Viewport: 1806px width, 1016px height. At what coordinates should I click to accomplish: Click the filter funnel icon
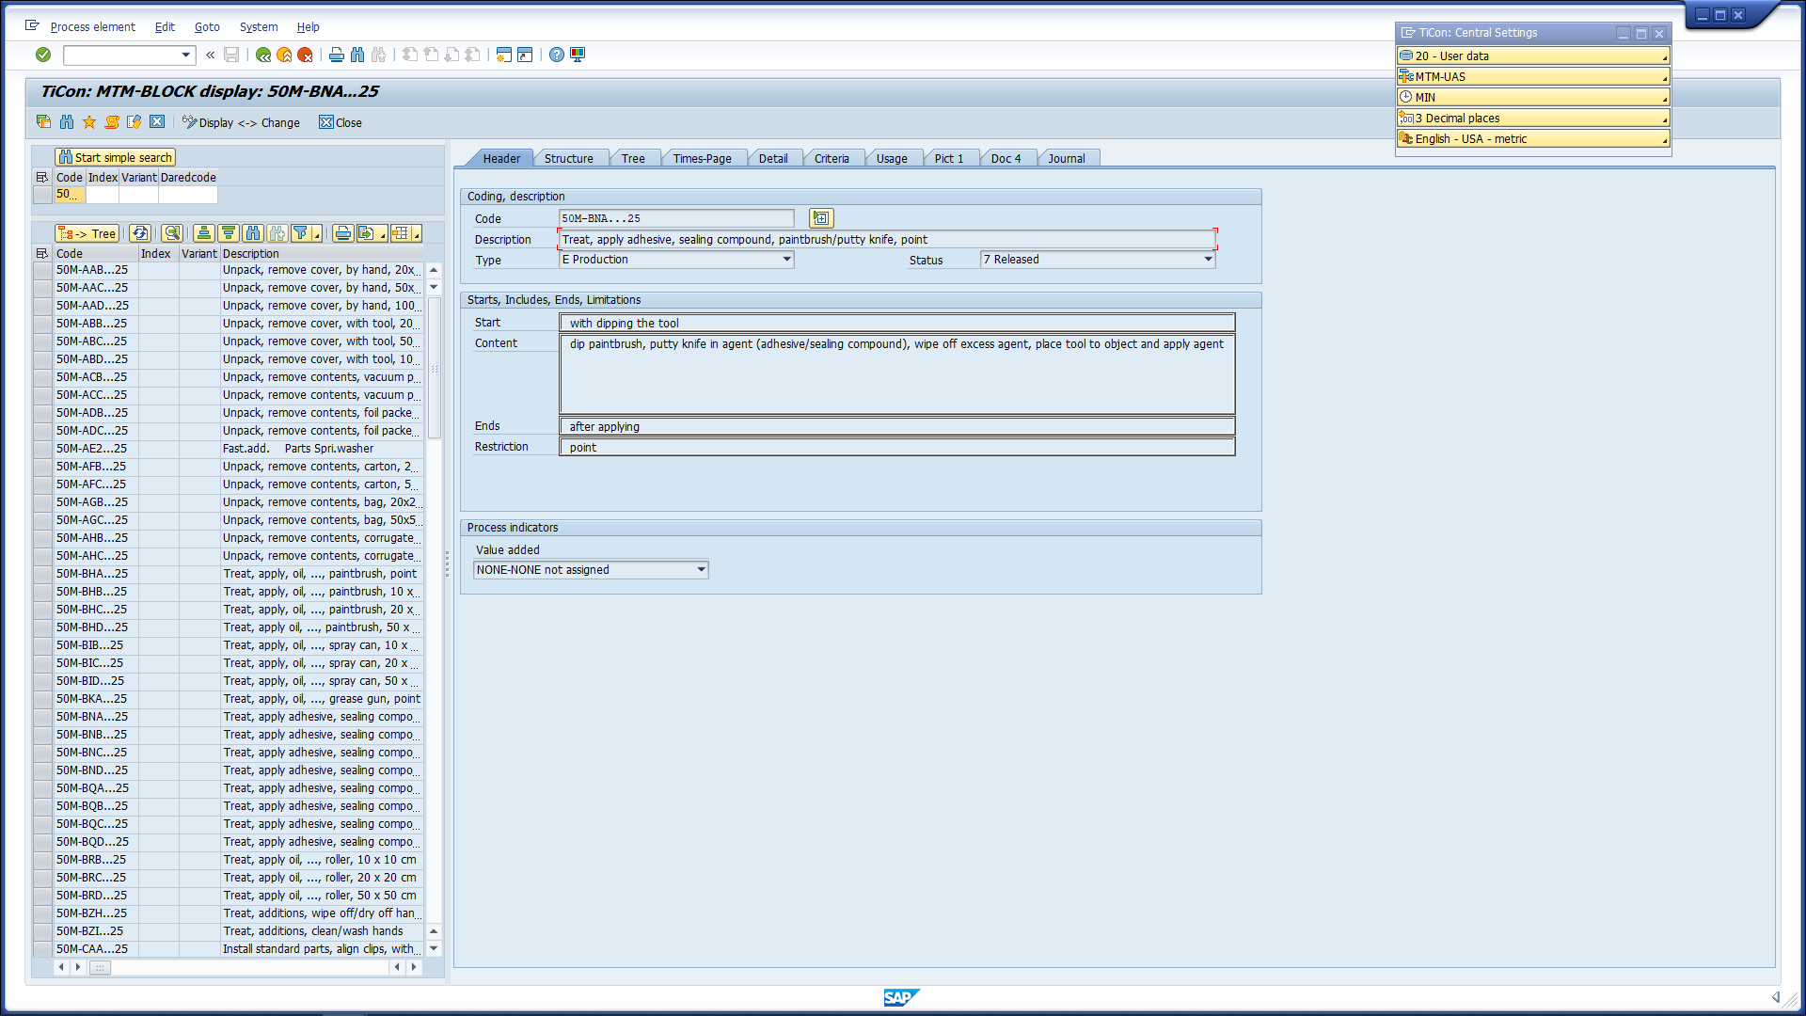300,233
